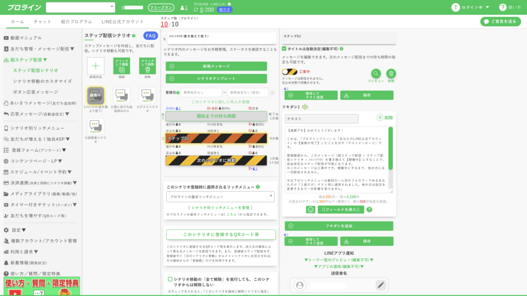Open the account selector dropdown in header
The width and height of the screenshot is (527, 296).
click(80, 7)
